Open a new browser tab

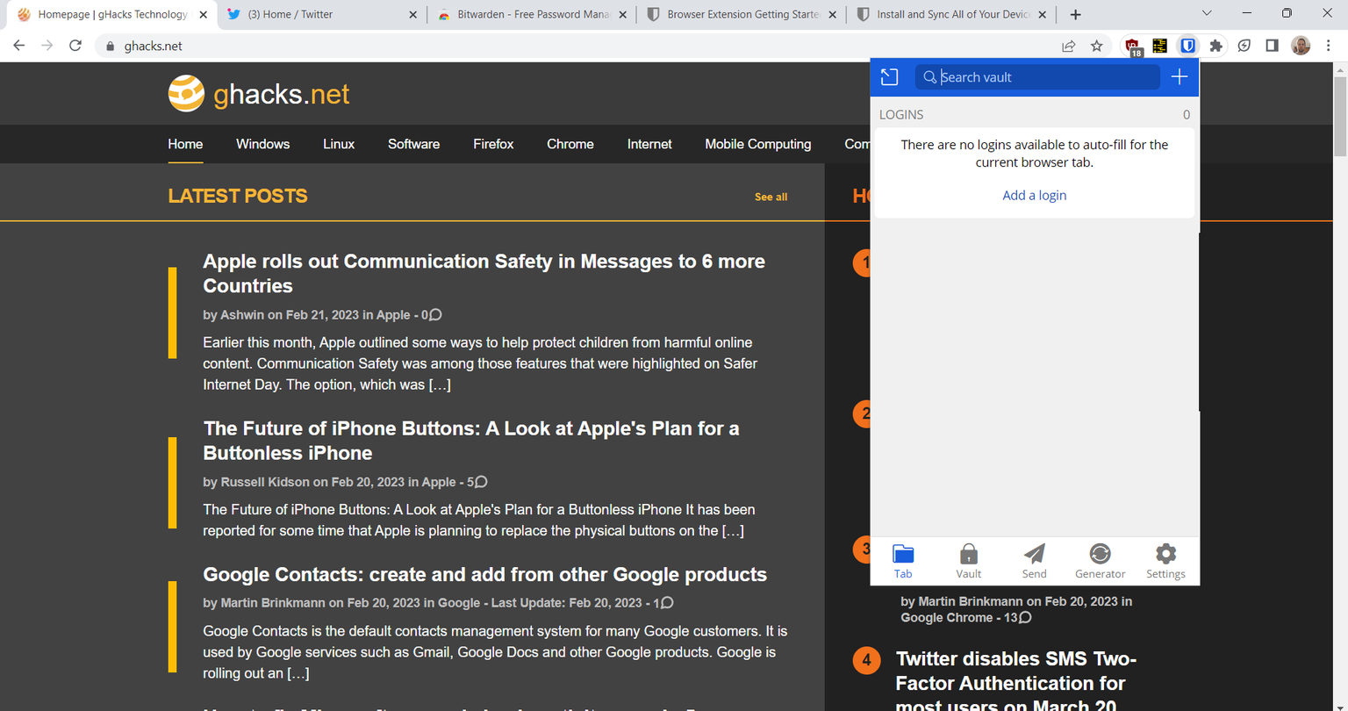(1075, 14)
